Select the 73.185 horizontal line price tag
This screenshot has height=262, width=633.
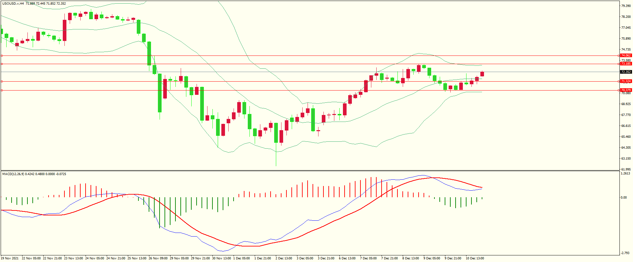(x=626, y=64)
